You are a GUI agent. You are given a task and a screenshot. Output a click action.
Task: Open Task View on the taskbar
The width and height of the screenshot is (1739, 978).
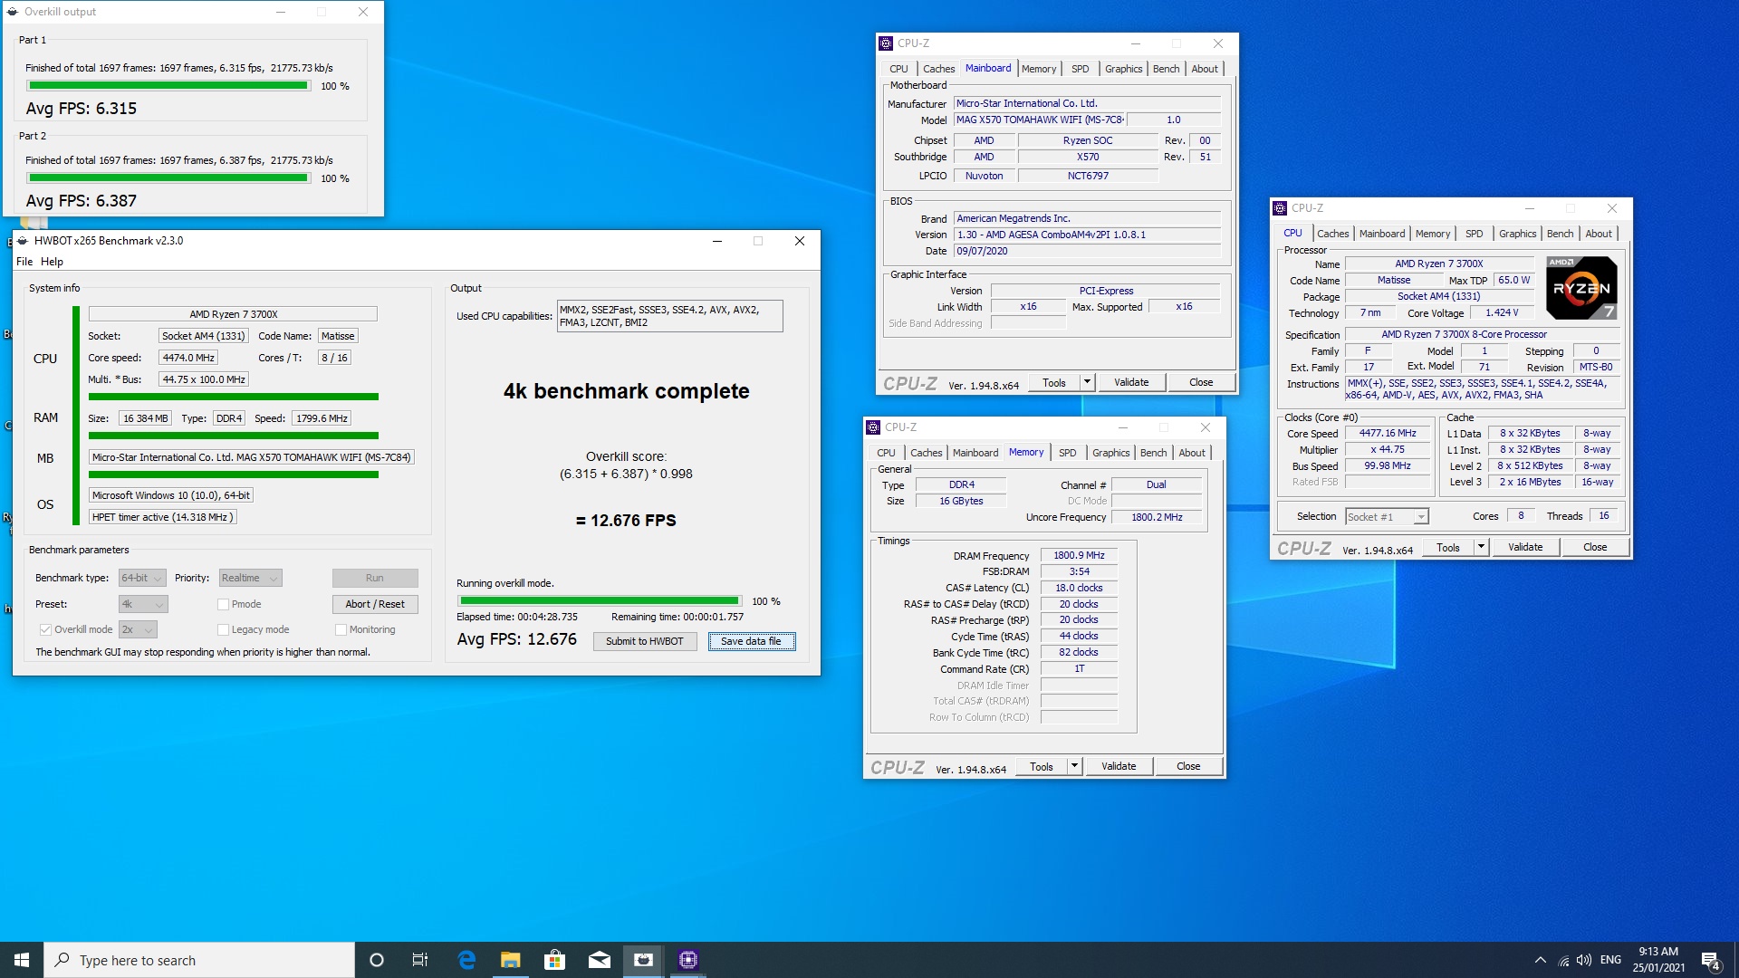tap(420, 960)
